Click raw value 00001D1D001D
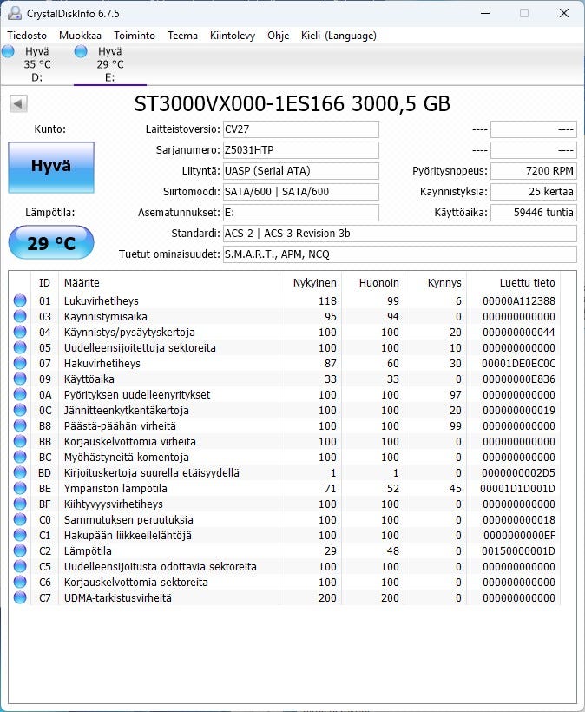Screen dimensions: 585x712 click(518, 489)
